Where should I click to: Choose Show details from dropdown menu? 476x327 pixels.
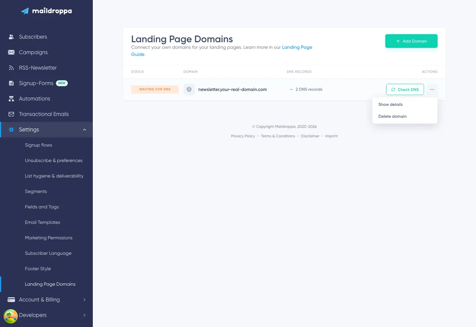point(405,105)
